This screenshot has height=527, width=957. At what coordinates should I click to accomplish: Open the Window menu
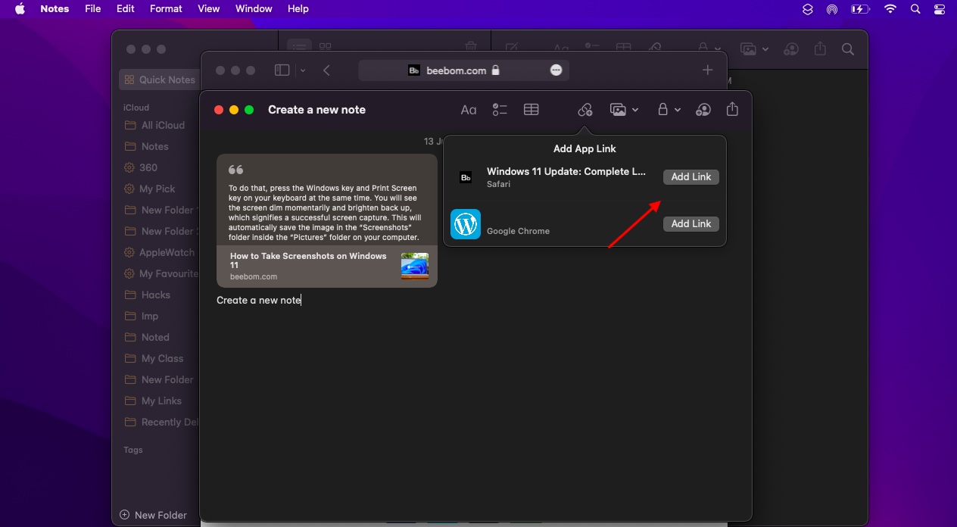coord(253,8)
